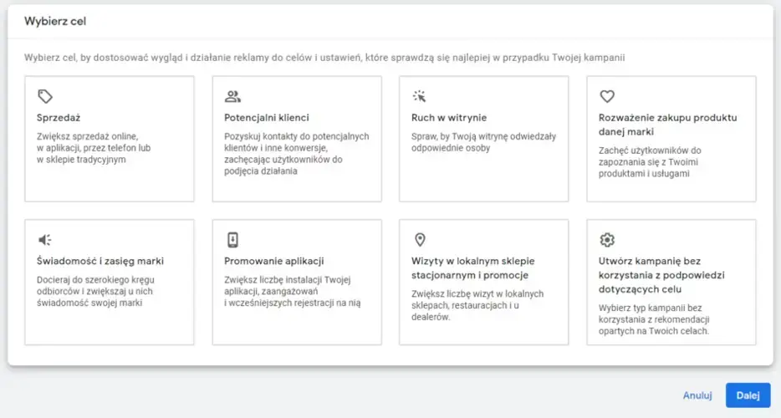Click the megaphone icon for brand awareness
Image resolution: width=781 pixels, height=418 pixels.
coord(45,240)
